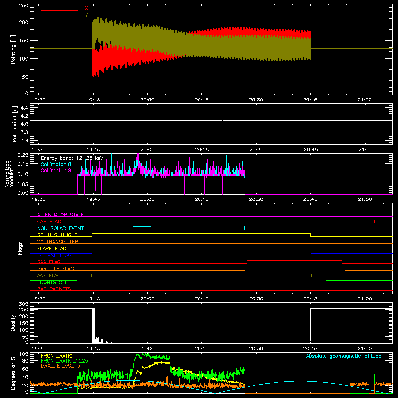The height and width of the screenshot is (398, 398).
Task: Click the green FRONT_RATIO_1225 legend entry
Action: click(64, 361)
